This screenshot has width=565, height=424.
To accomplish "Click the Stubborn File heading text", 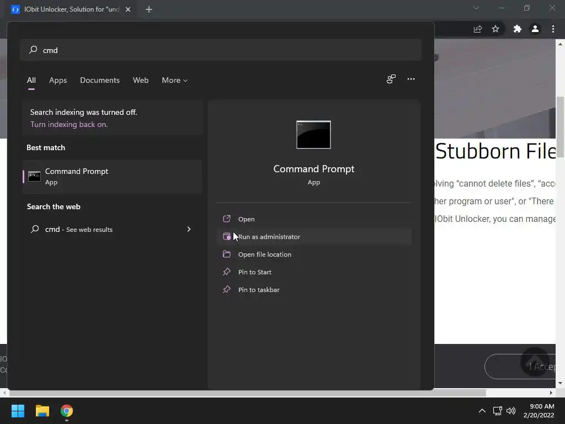I will click(496, 151).
